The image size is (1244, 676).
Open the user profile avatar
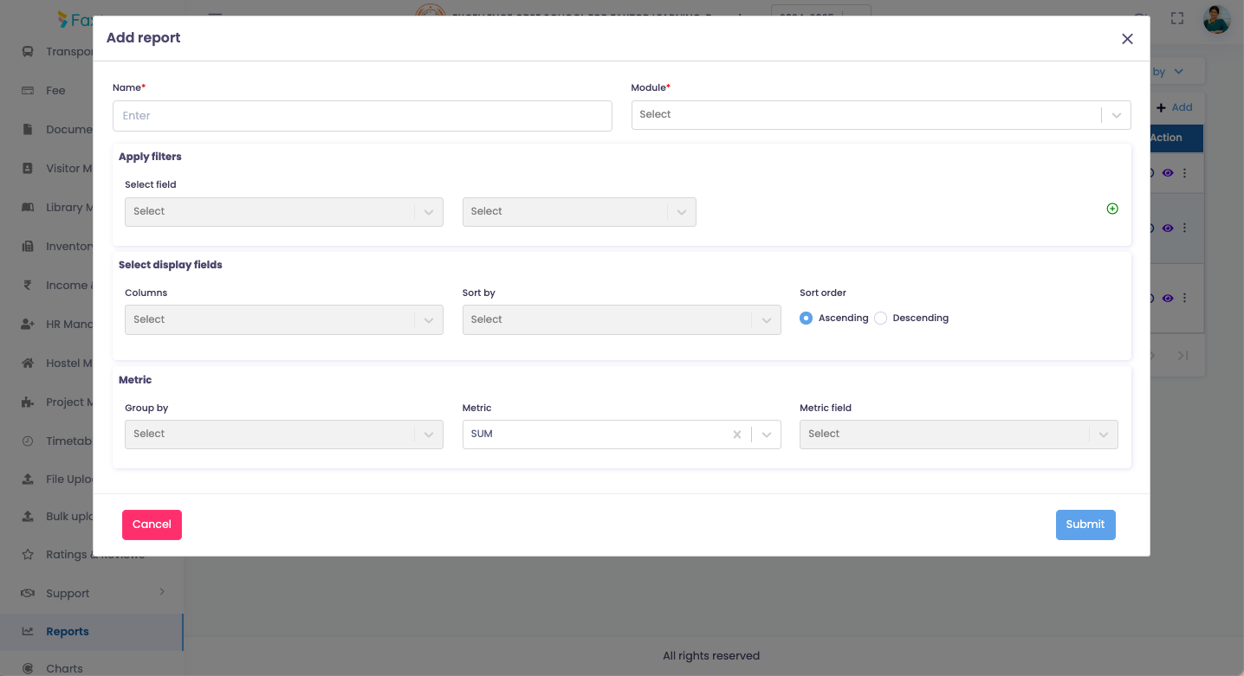pyautogui.click(x=1216, y=18)
